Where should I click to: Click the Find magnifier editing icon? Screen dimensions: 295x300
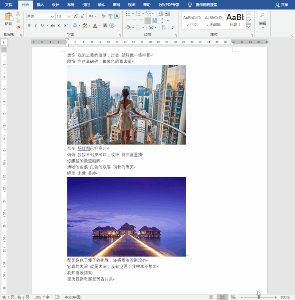pyautogui.click(x=262, y=15)
